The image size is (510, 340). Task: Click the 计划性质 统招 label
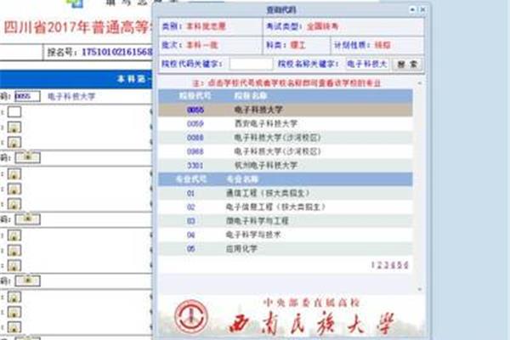(x=362, y=45)
